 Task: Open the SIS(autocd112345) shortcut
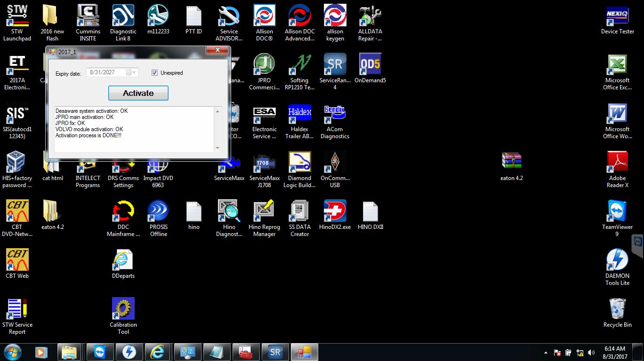coord(17,120)
